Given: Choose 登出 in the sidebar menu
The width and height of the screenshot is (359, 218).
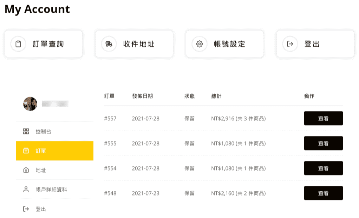Looking at the screenshot, I should tap(55, 209).
